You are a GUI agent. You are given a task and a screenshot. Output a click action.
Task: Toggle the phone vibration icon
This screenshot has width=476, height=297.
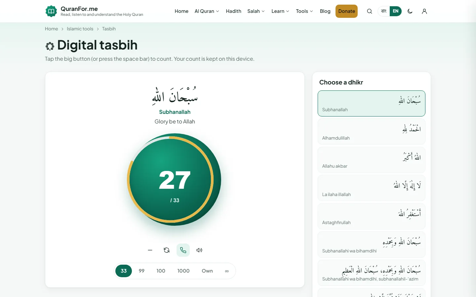click(183, 250)
